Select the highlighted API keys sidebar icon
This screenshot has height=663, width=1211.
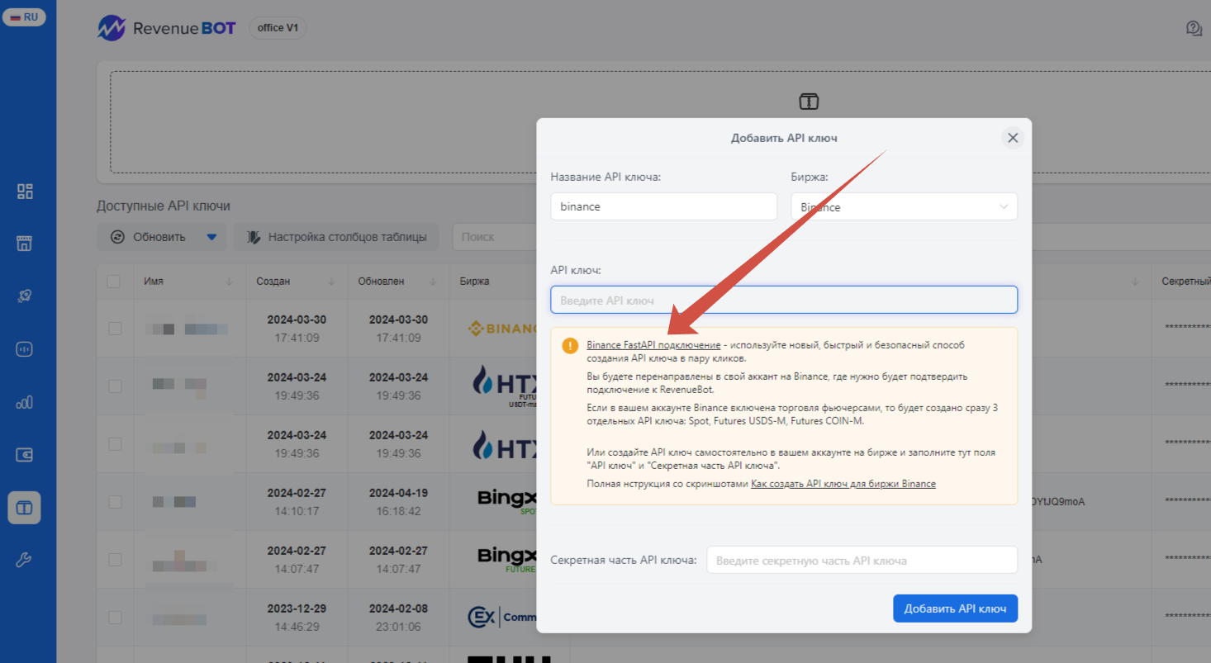tap(25, 508)
